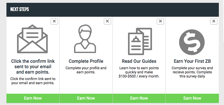This screenshot has height=105, width=224.
Task: Click Earn Now under Complete Profile
Action: [x=86, y=98]
